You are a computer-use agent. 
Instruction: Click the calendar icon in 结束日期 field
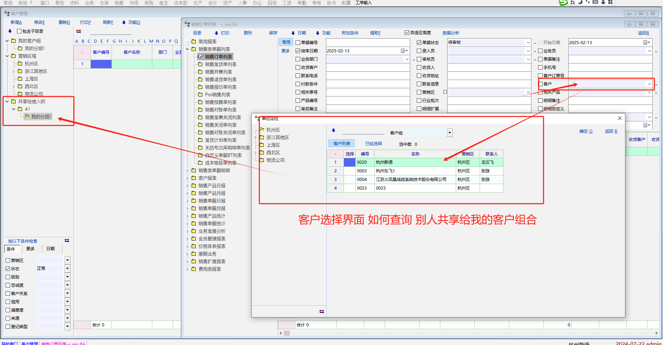(403, 51)
